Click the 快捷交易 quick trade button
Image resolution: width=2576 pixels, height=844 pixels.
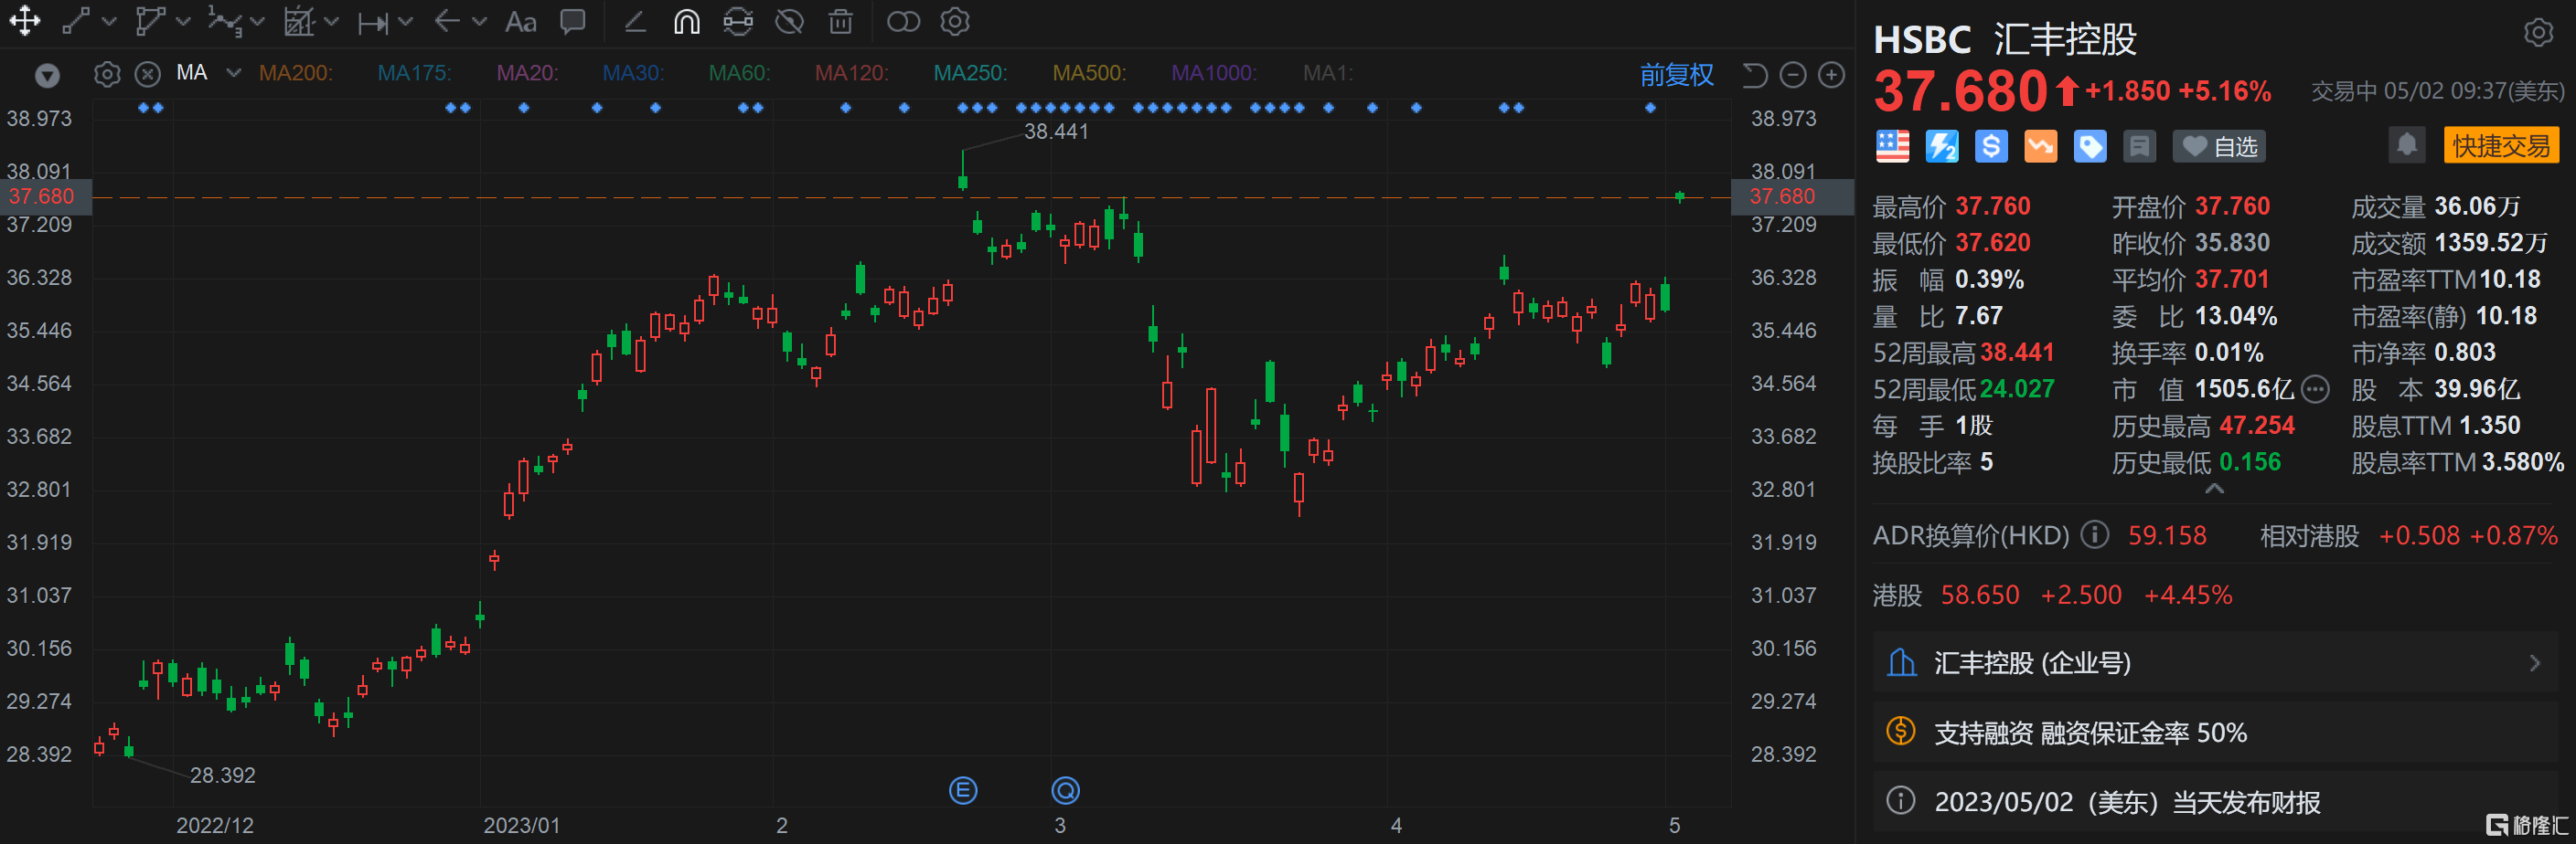pos(2501,146)
